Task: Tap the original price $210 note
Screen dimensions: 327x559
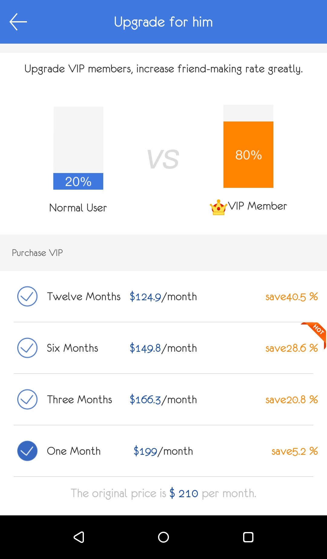Action: pyautogui.click(x=163, y=493)
